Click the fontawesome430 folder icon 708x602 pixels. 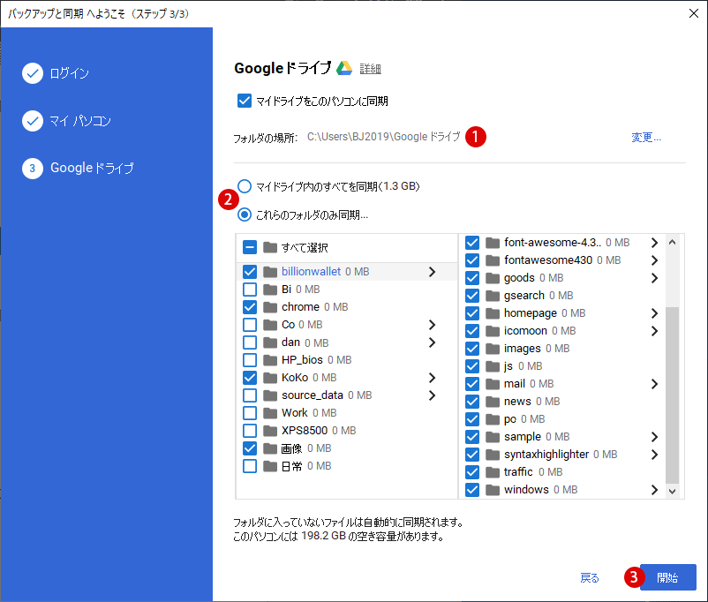493,260
